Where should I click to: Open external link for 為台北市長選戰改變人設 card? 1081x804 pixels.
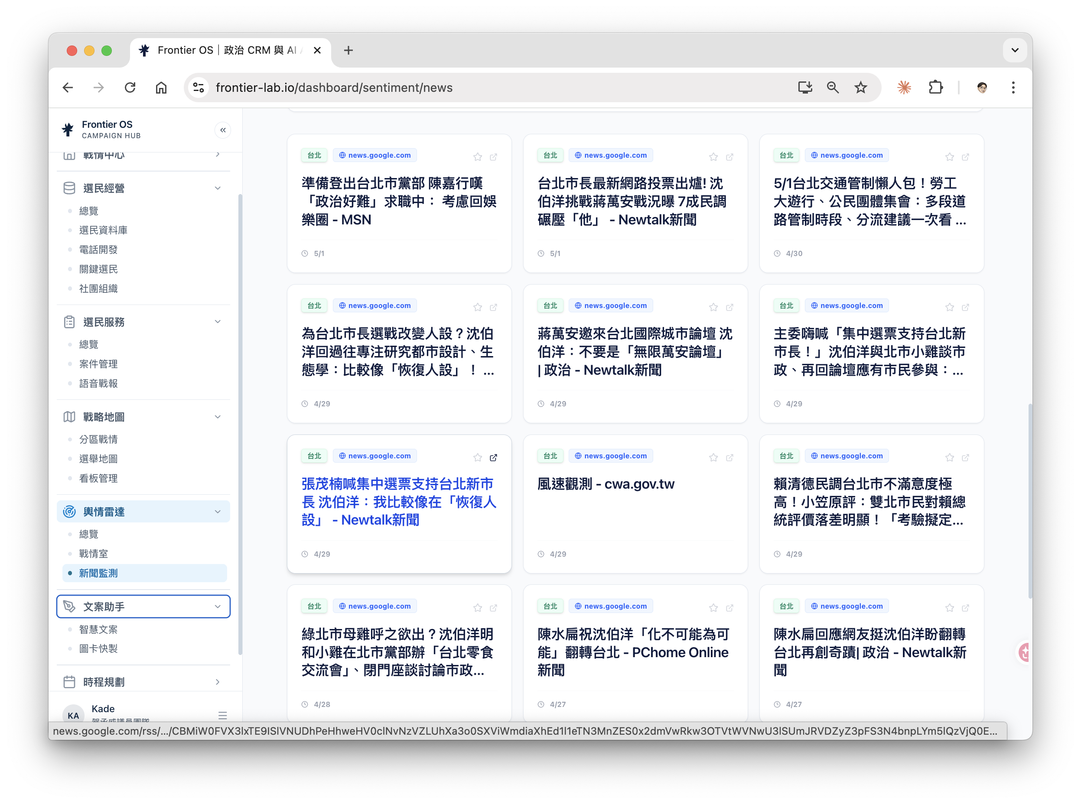(x=493, y=307)
